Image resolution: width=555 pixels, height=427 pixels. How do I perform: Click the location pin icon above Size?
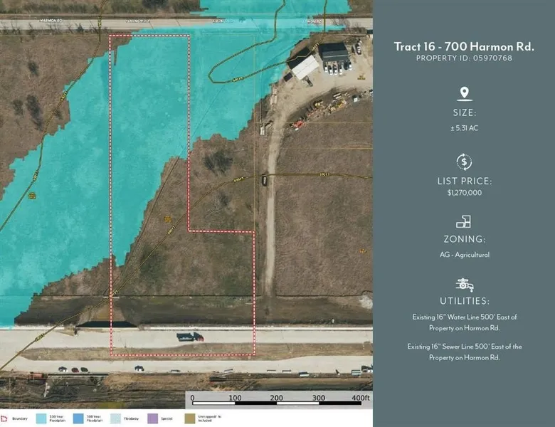pos(464,94)
